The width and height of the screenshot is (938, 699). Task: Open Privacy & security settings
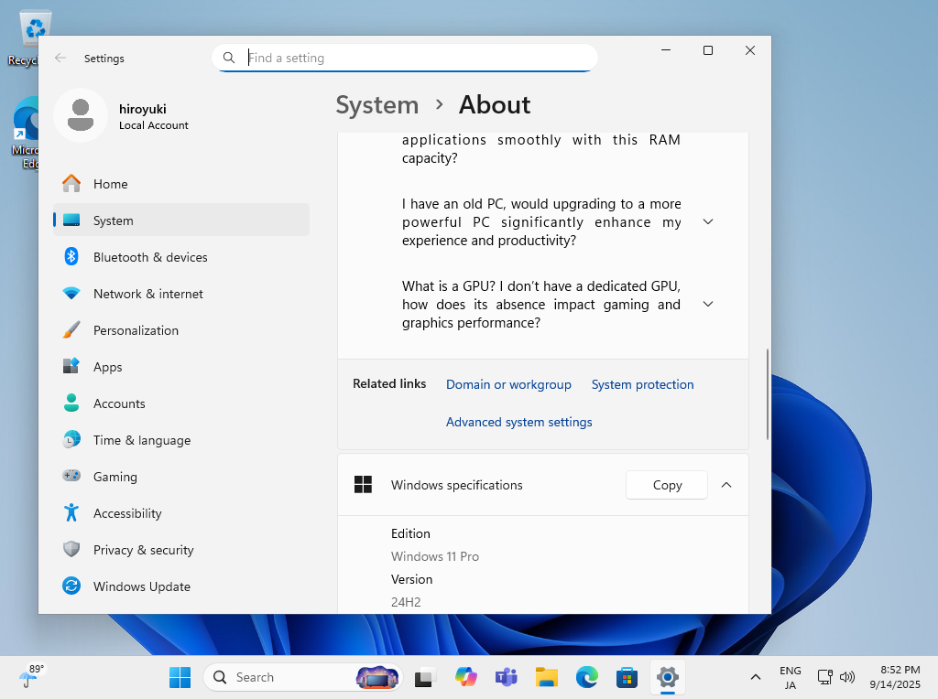pyautogui.click(x=181, y=549)
